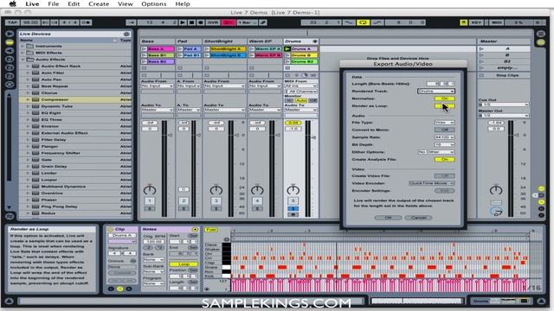Collapse the Audio Effects folder
The height and width of the screenshot is (311, 554).
(x=23, y=60)
